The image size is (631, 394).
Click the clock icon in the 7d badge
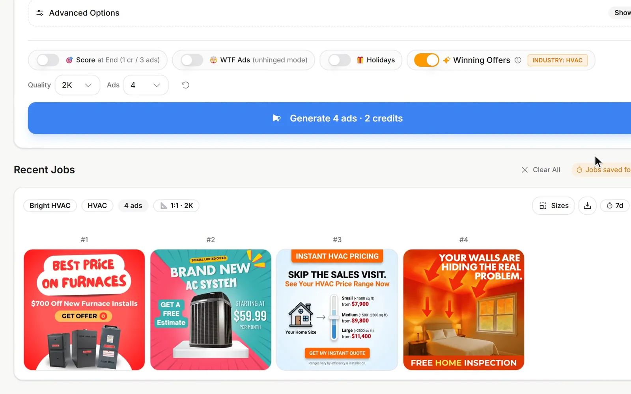[610, 206]
